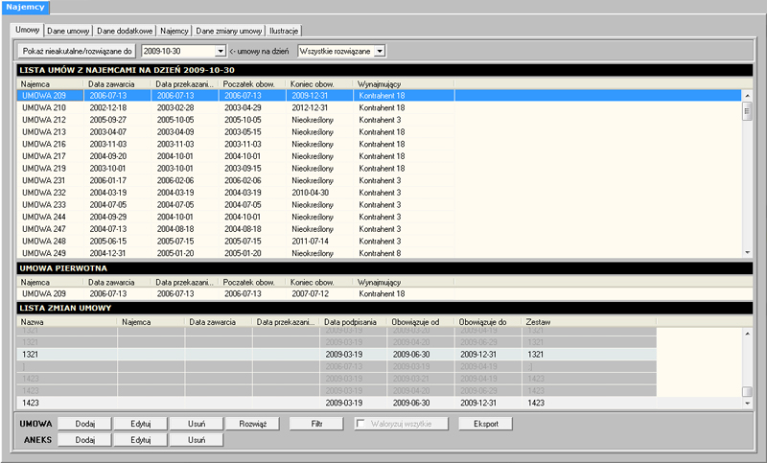
Task: Click 2012-12-31 end date for UMOWA 210
Action: click(x=310, y=107)
